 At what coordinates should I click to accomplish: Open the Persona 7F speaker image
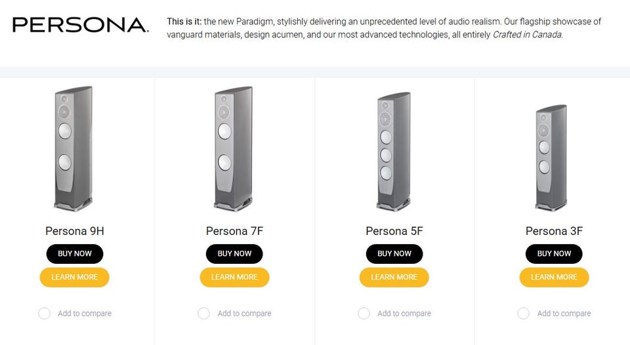(234, 151)
